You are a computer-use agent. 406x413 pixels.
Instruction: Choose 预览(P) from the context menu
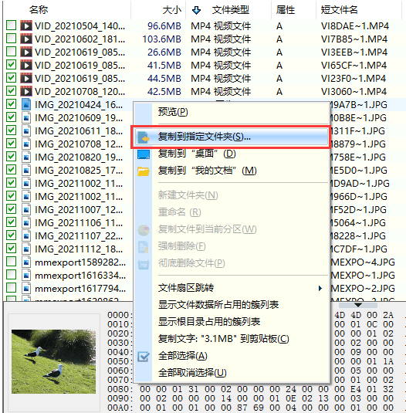232,112
